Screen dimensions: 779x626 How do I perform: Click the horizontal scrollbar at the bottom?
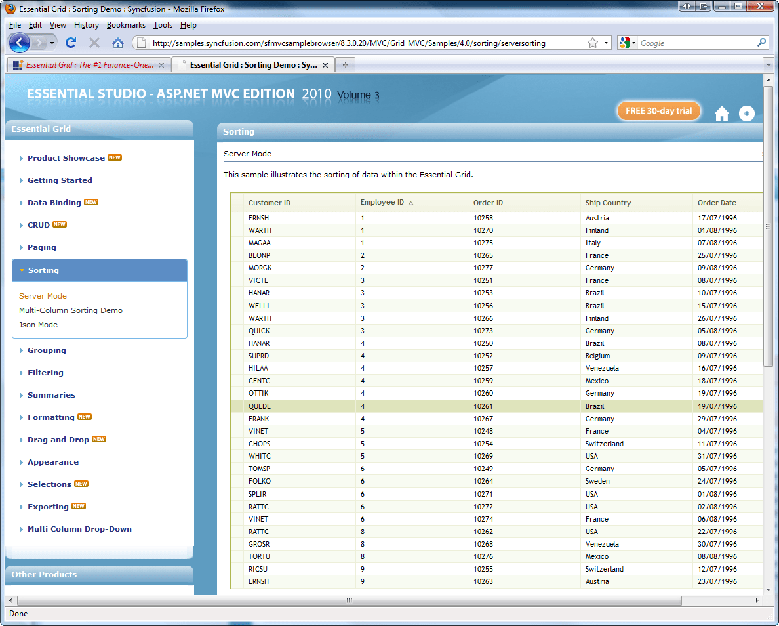tap(349, 600)
